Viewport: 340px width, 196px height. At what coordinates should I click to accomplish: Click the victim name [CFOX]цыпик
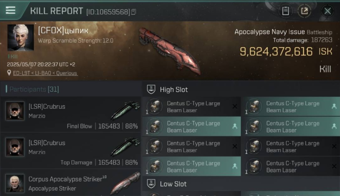pyautogui.click(x=63, y=31)
